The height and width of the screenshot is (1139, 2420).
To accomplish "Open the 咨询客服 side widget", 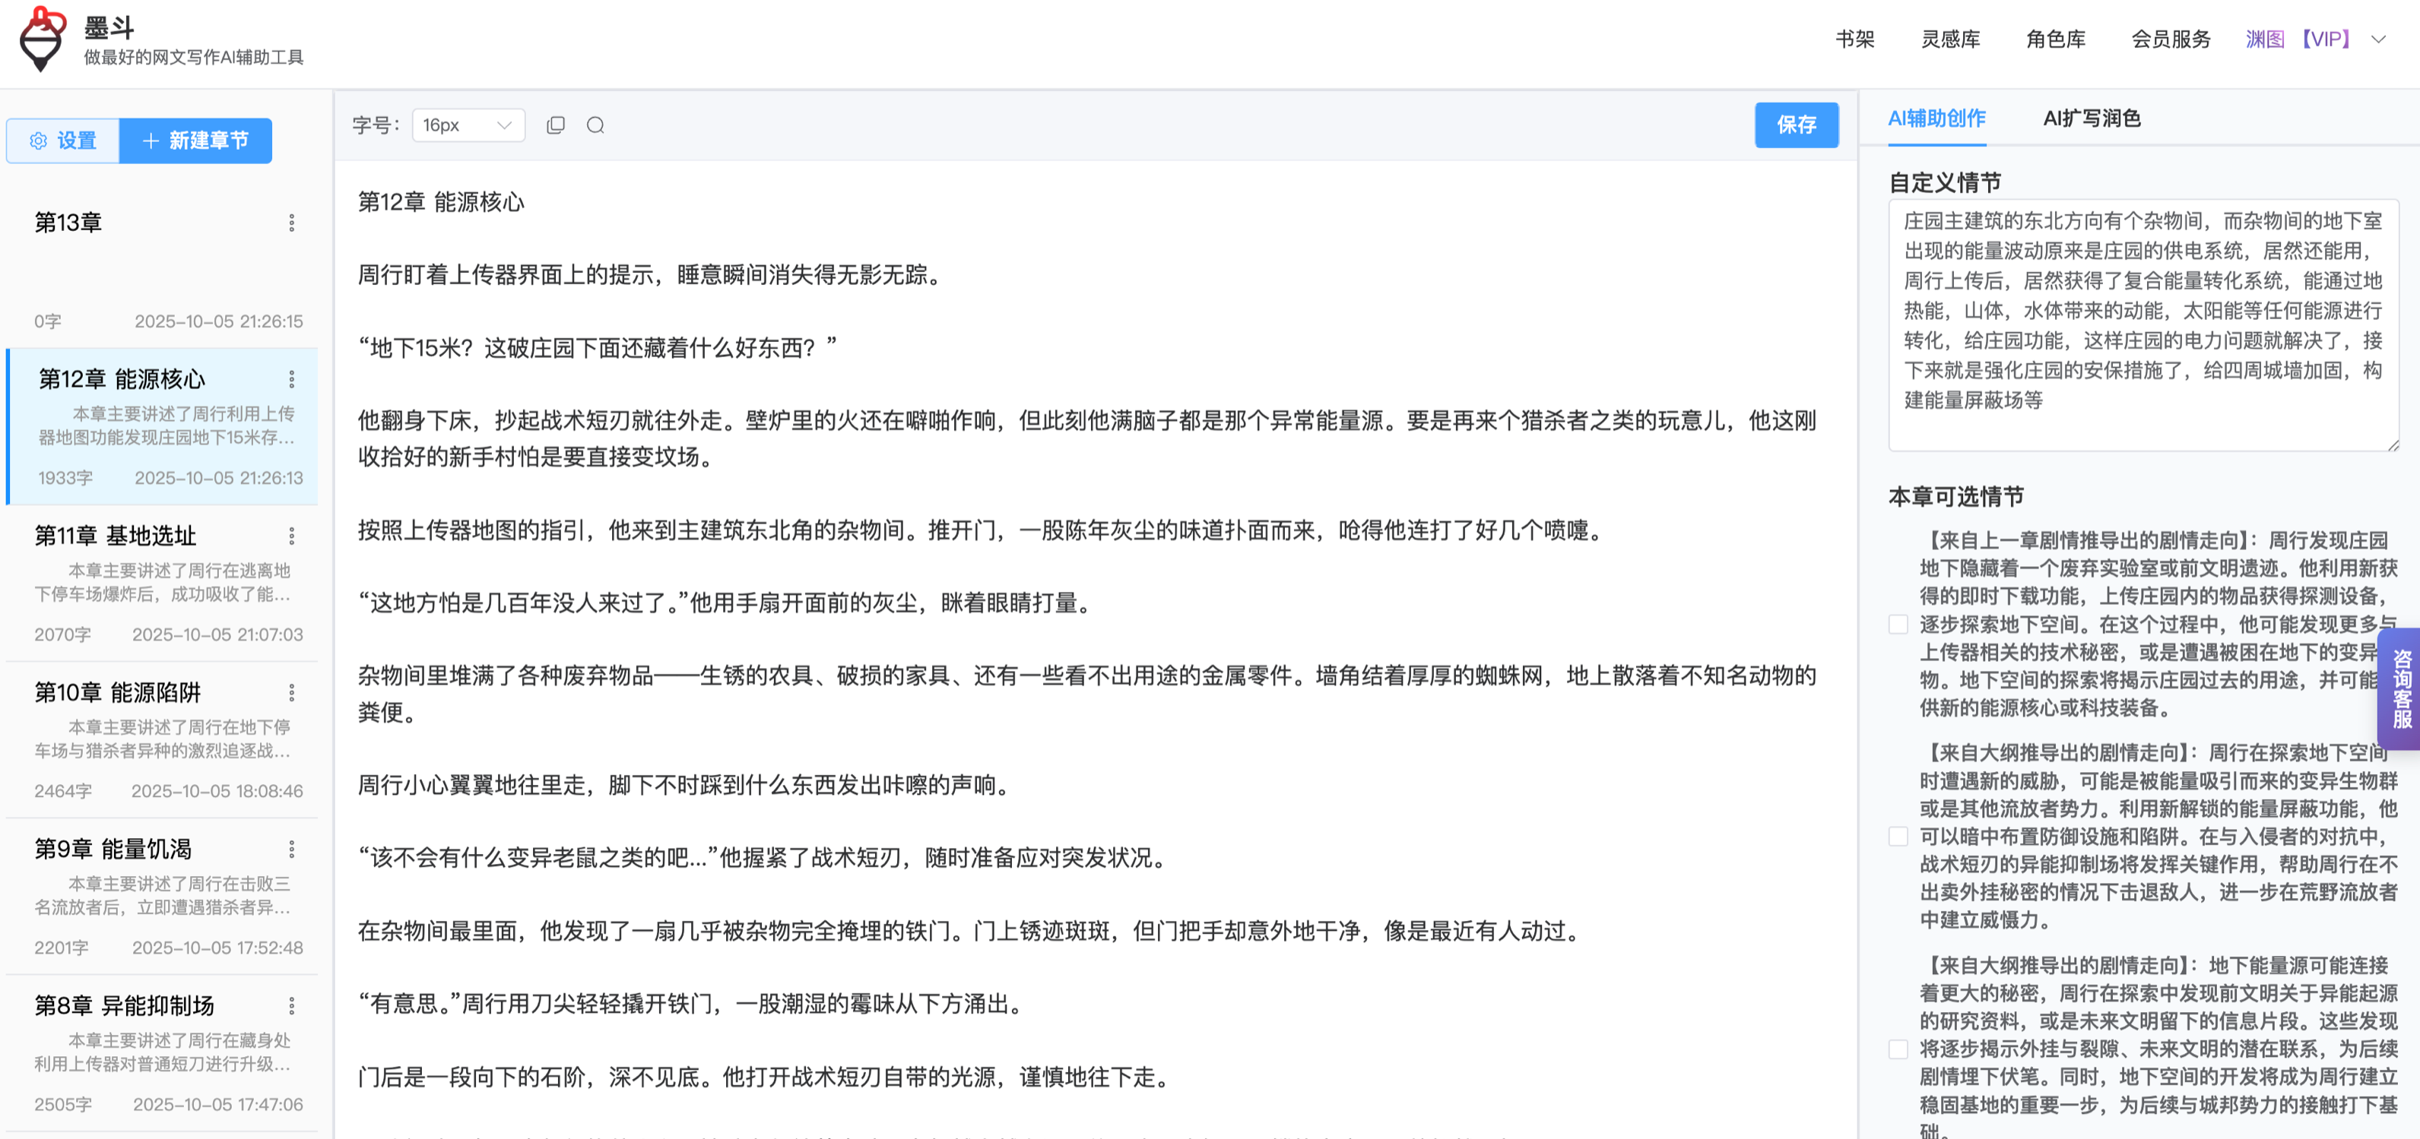I will point(2403,689).
